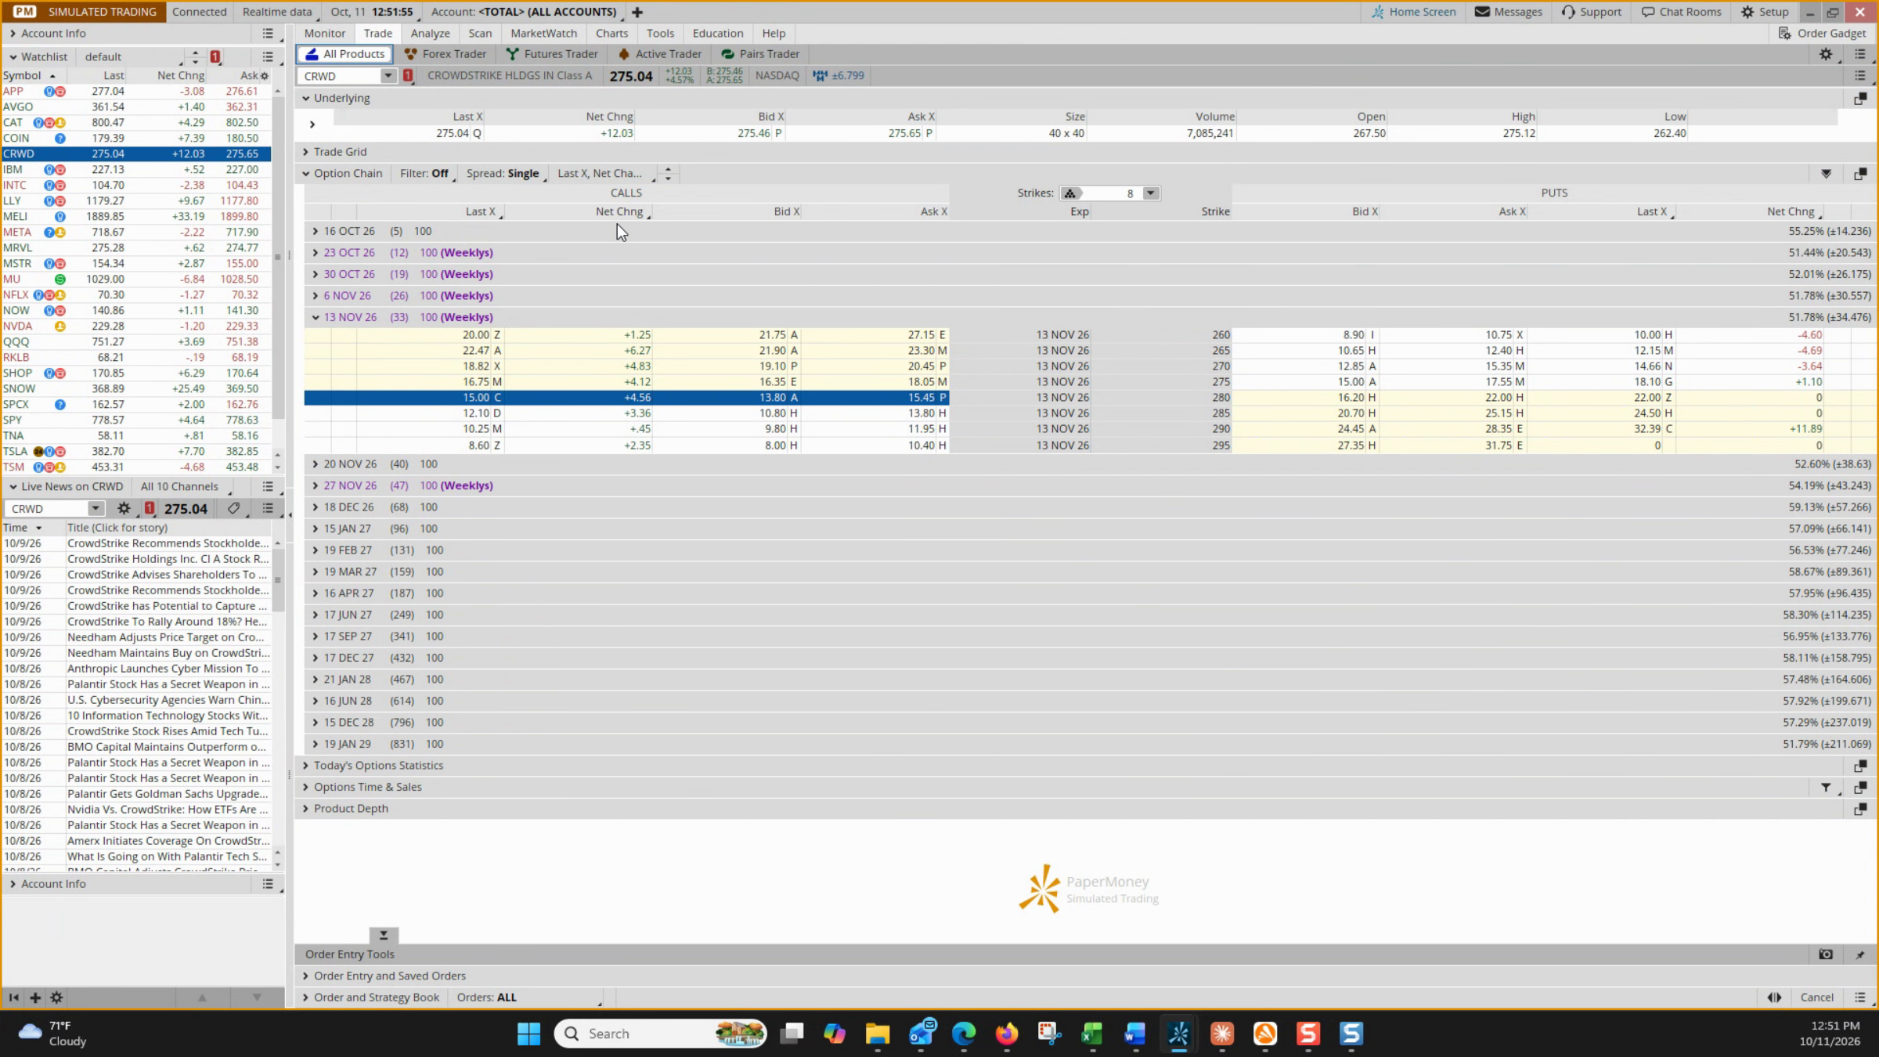This screenshot has height=1057, width=1879.
Task: Switch to the Active Trader sub-tab
Action: (659, 54)
